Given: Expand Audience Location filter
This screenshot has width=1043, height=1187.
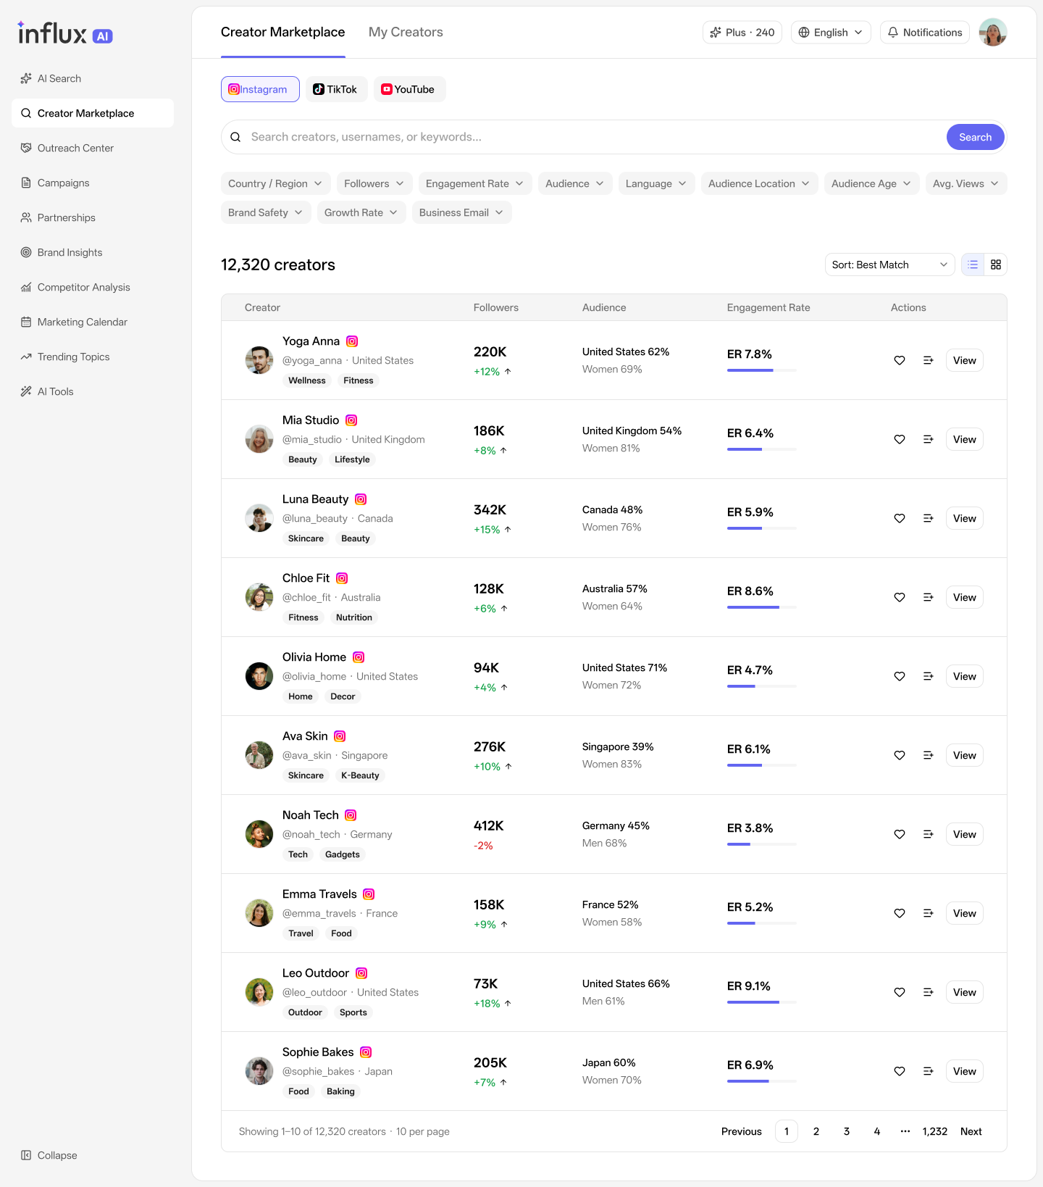Looking at the screenshot, I should click(x=760, y=183).
